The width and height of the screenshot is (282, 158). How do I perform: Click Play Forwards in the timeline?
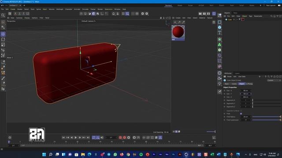[76, 137]
